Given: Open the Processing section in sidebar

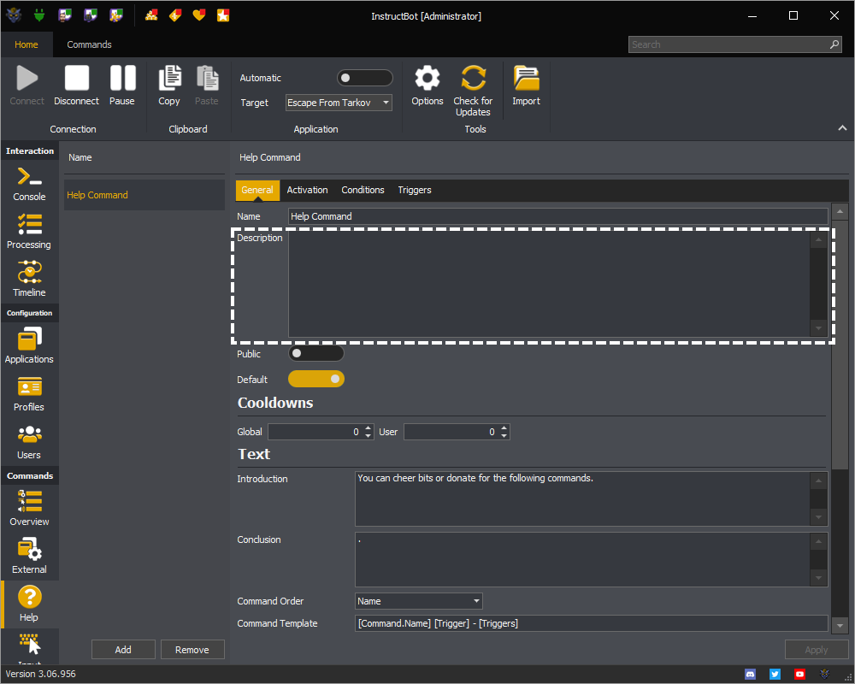Looking at the screenshot, I should tap(29, 231).
